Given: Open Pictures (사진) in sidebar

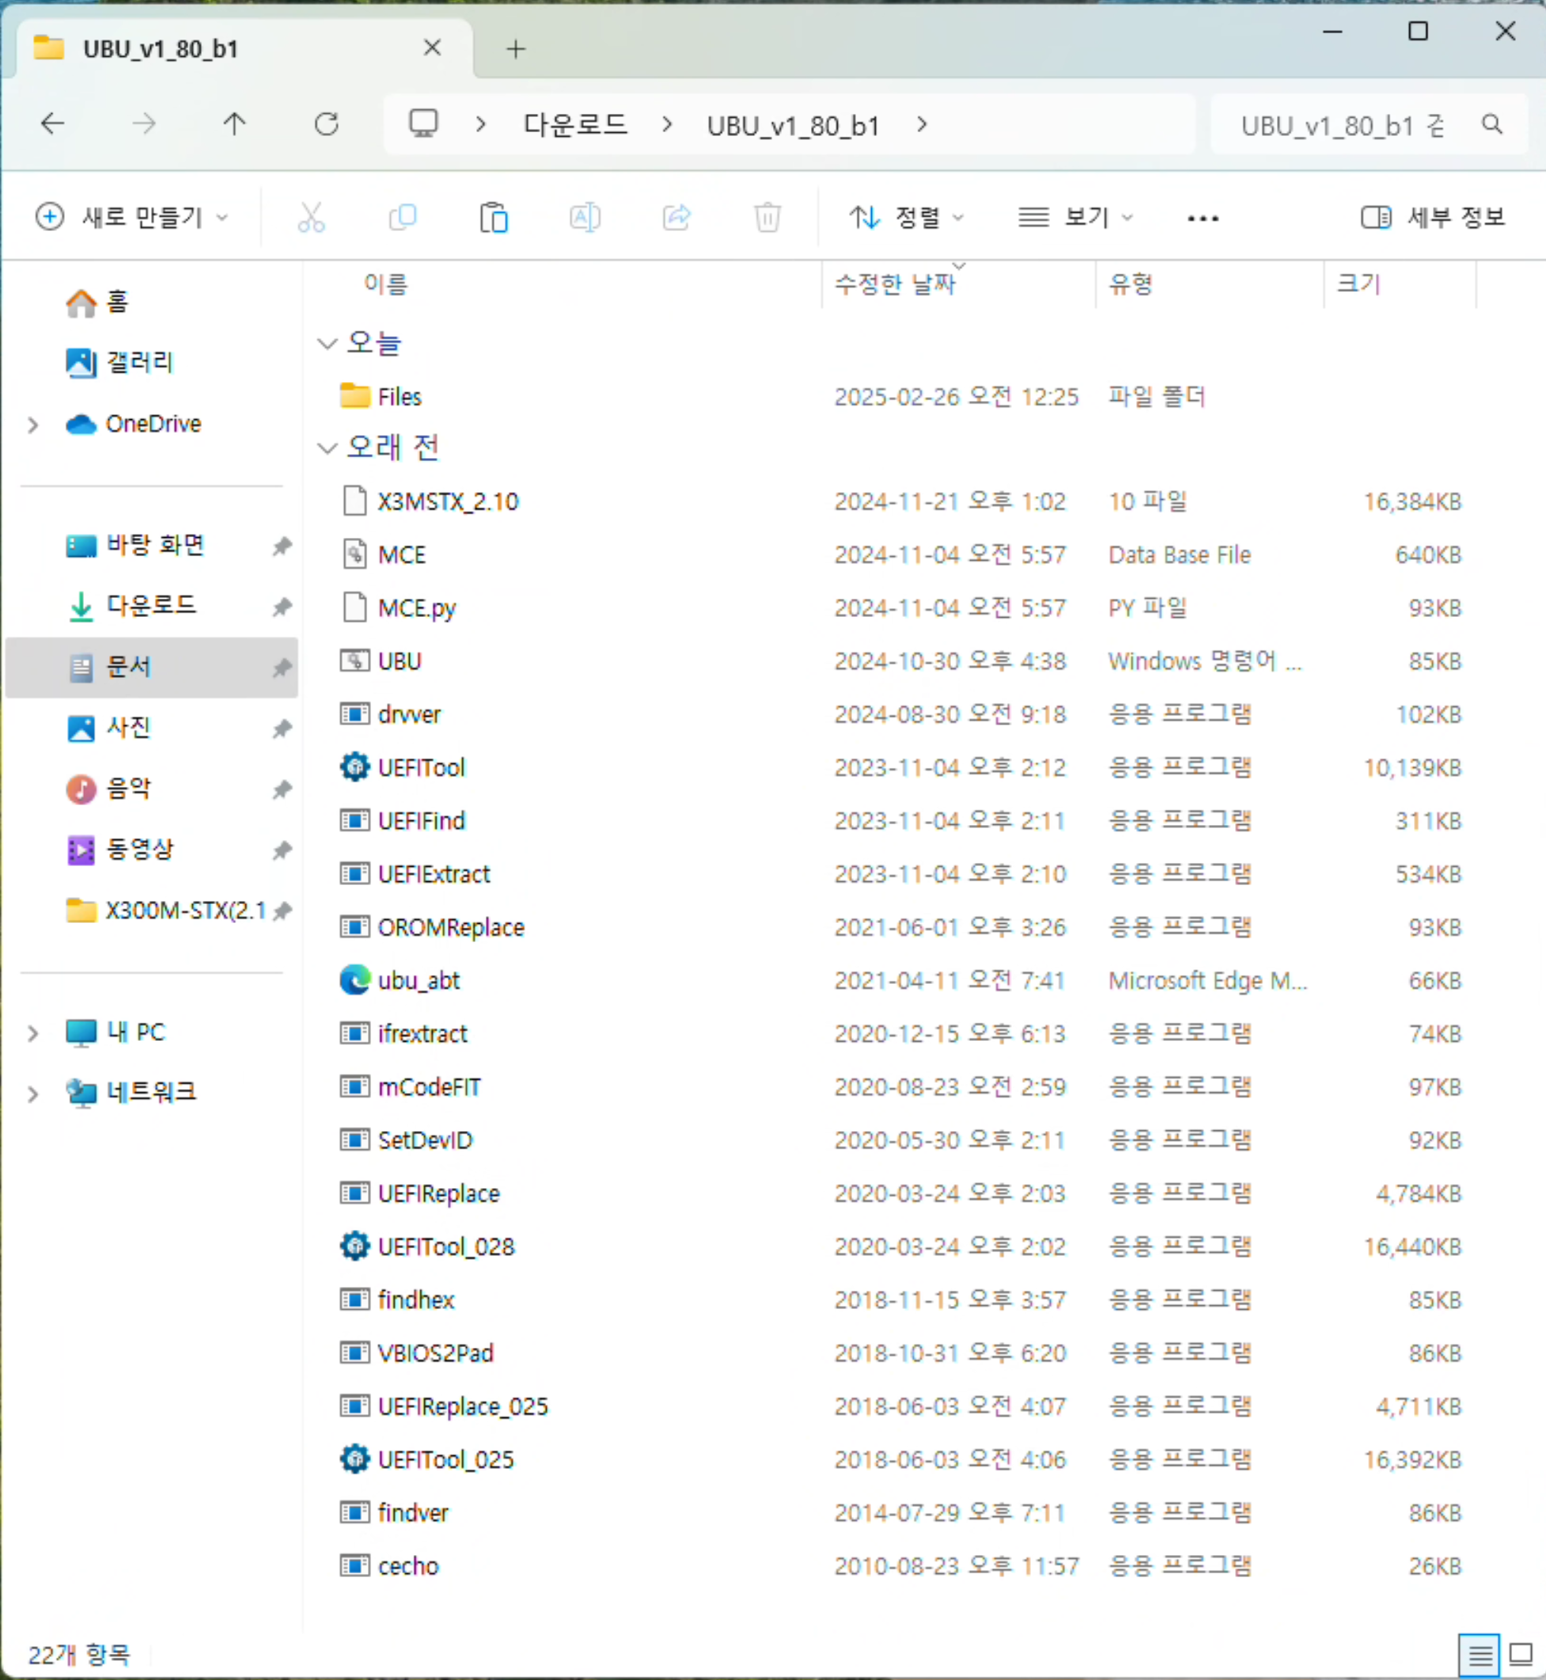Looking at the screenshot, I should (108, 728).
